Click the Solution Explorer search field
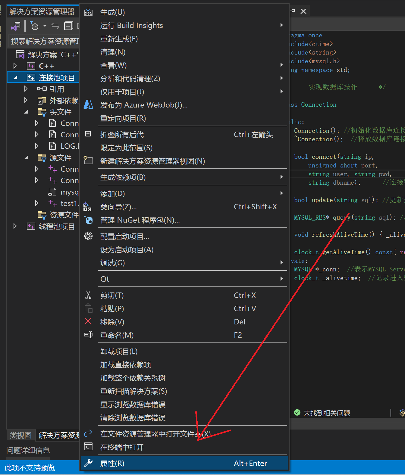Screen dimensions: 405x475 pyautogui.click(x=43, y=41)
